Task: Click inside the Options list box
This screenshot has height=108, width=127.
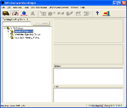Action: (x=88, y=76)
